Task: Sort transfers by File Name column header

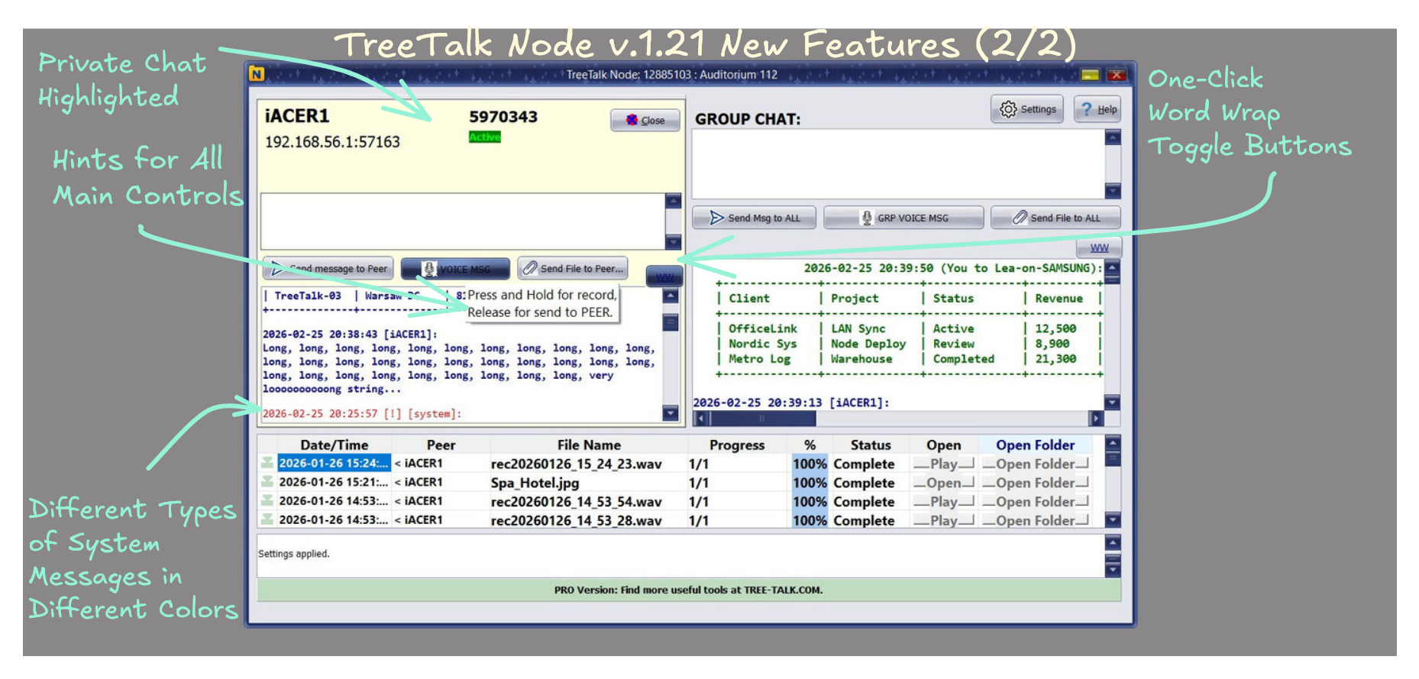Action: (x=588, y=445)
